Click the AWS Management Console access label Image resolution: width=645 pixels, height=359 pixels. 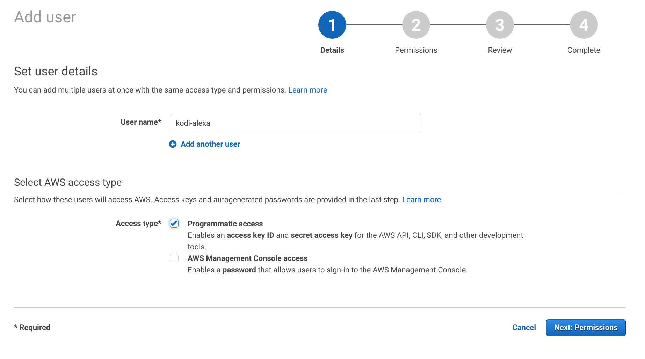[x=247, y=258]
